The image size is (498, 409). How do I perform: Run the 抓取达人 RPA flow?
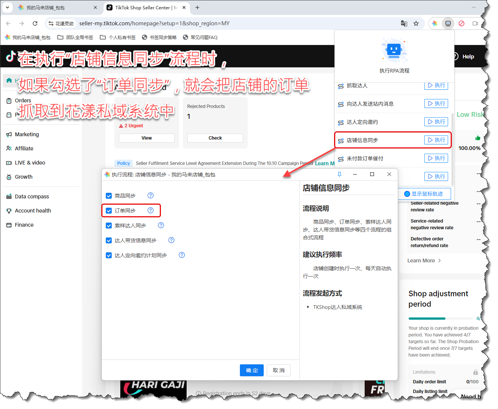[436, 86]
